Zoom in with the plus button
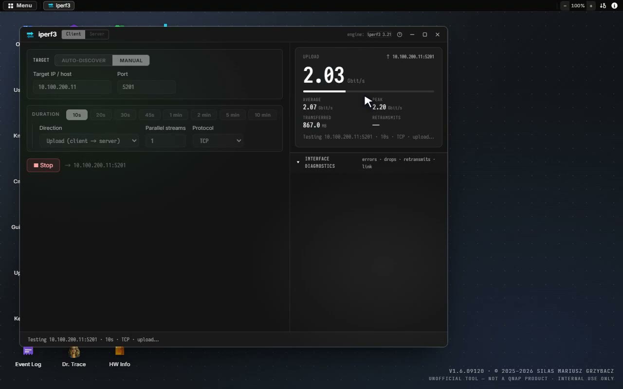This screenshot has height=389, width=623. tap(591, 6)
